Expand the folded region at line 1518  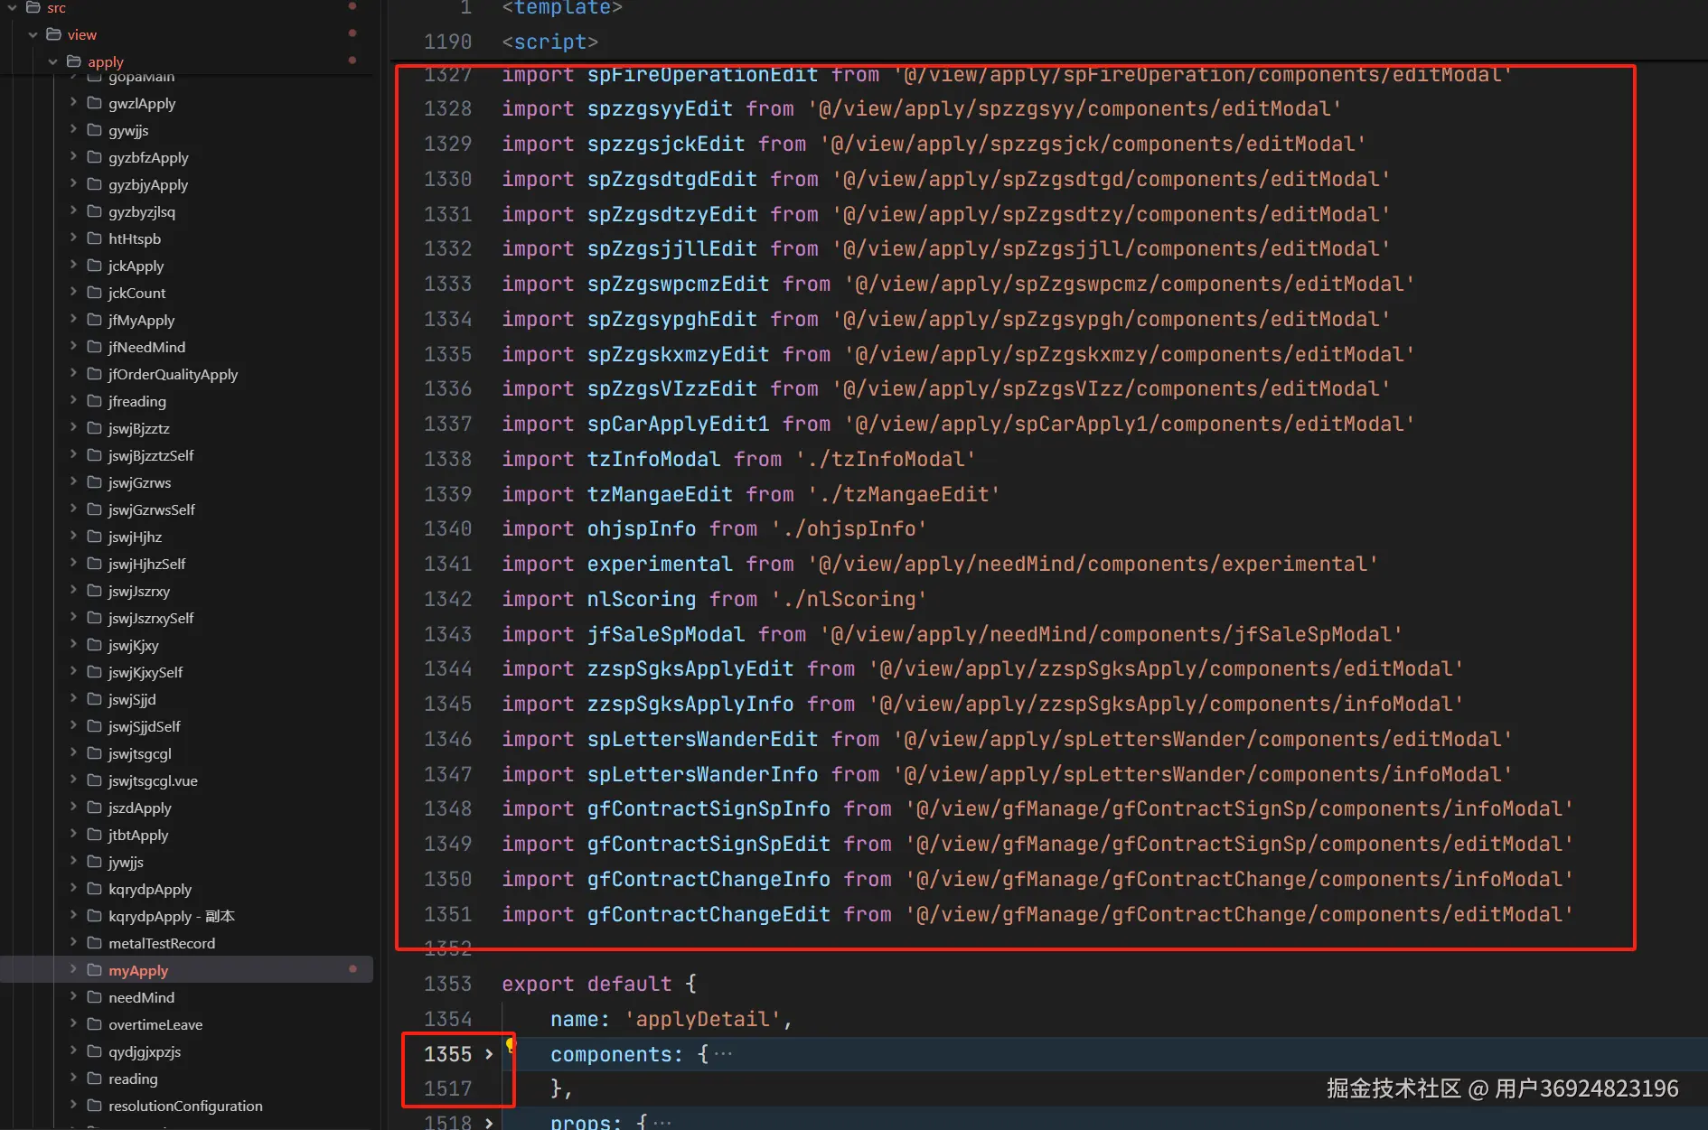[x=488, y=1121]
